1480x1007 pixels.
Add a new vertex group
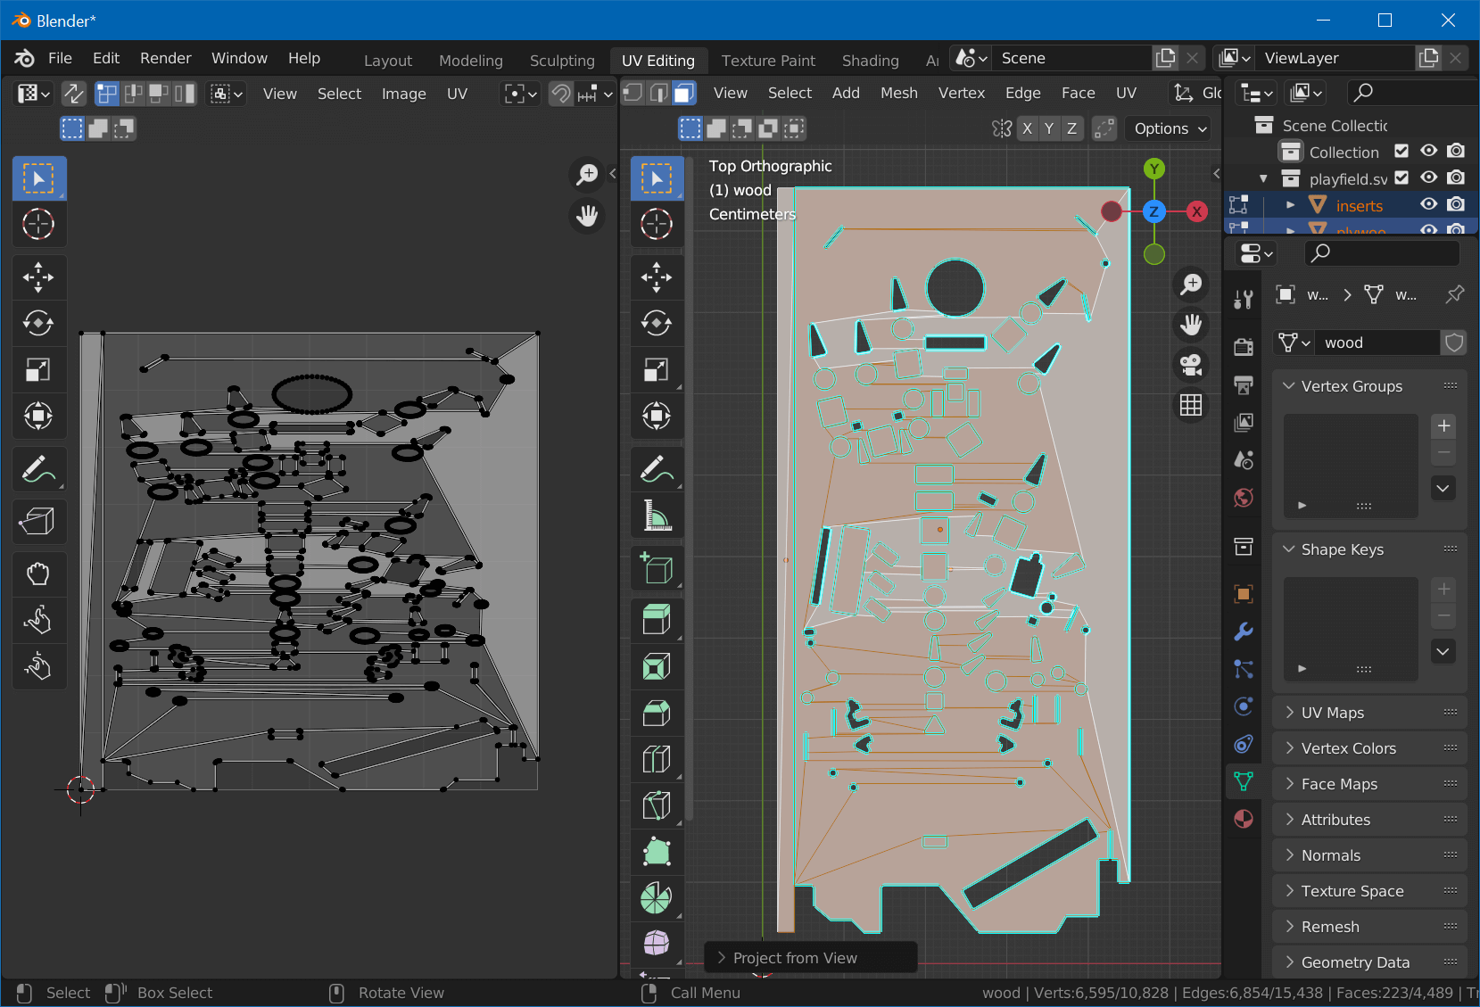point(1443,425)
